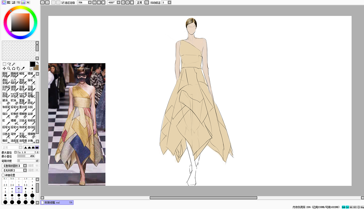
Task: Rotate canvas counterclockwise icon
Action: click(x=123, y=3)
